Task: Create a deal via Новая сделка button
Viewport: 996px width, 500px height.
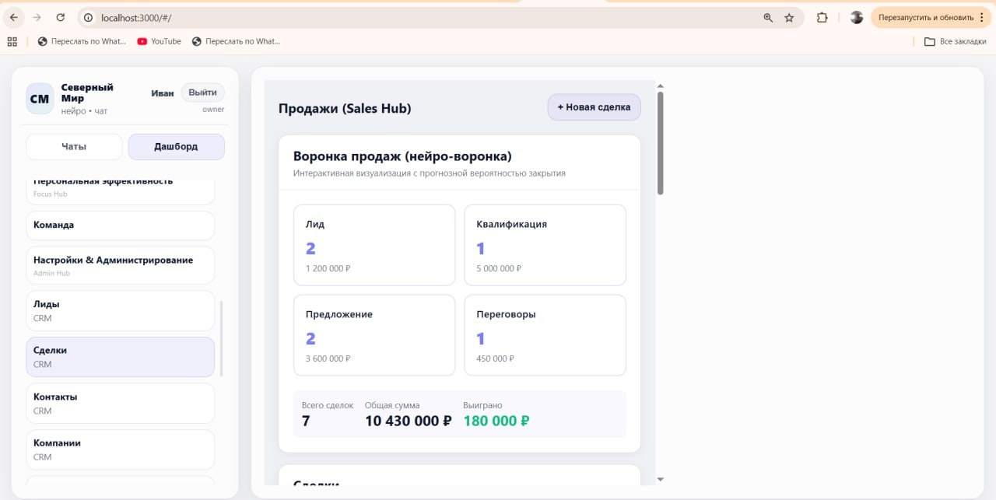Action: click(x=594, y=107)
